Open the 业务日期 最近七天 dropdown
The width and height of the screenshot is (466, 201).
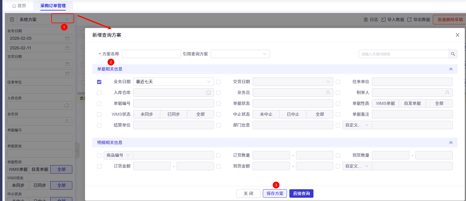(x=174, y=82)
